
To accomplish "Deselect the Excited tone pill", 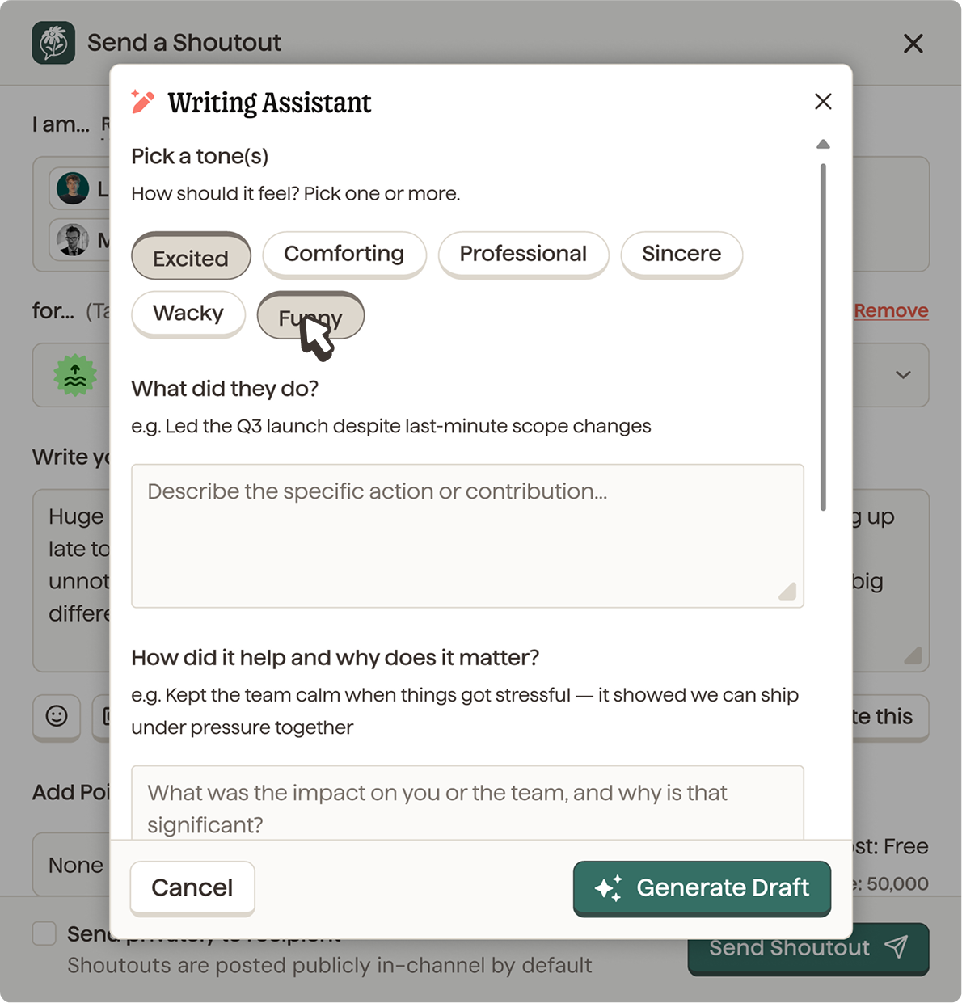I will click(x=191, y=256).
